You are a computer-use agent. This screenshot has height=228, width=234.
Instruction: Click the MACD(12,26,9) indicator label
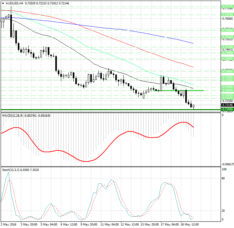click(12, 116)
